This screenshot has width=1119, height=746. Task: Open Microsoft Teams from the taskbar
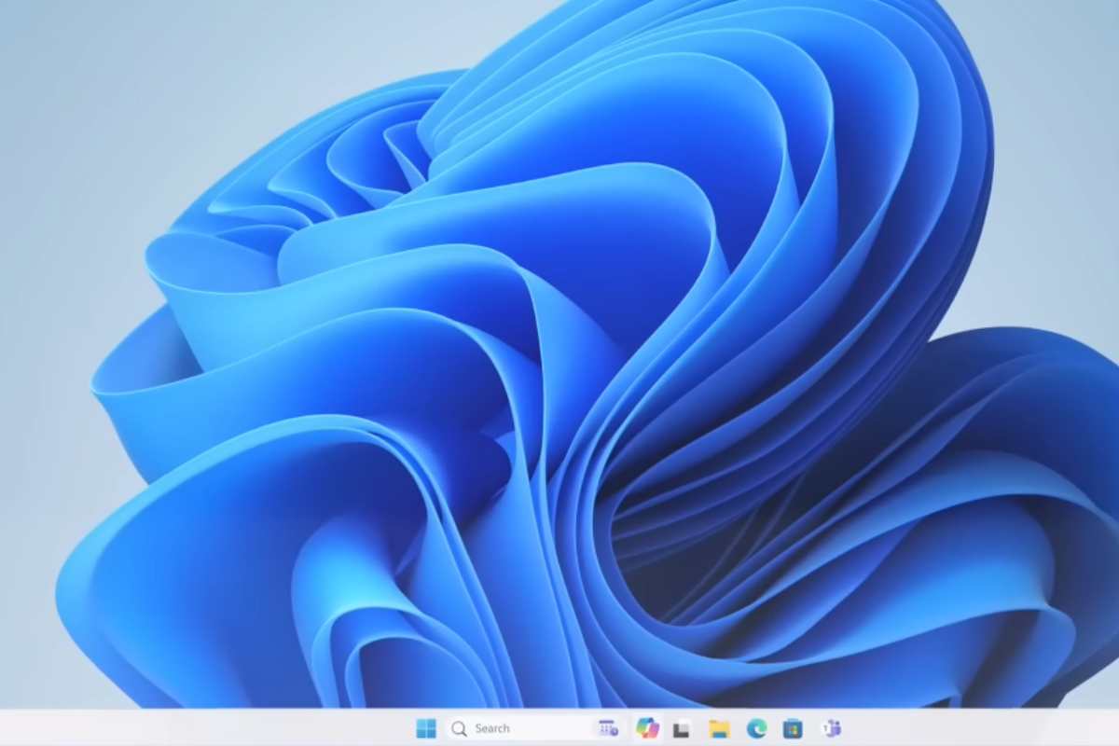tap(830, 728)
